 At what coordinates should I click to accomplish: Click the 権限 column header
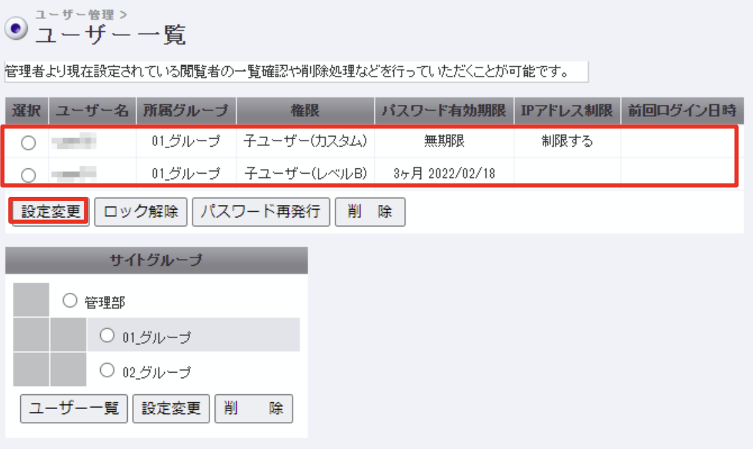pyautogui.click(x=305, y=111)
